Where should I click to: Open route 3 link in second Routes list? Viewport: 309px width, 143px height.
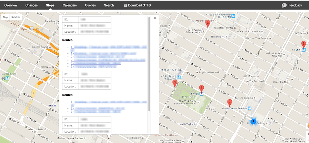(96, 112)
